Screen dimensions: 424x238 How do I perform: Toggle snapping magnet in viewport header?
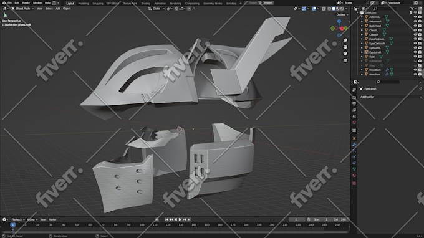pyautogui.click(x=176, y=9)
